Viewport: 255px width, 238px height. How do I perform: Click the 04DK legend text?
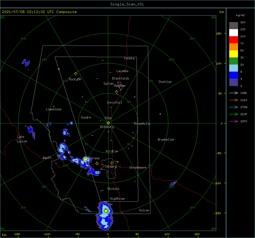(x=244, y=93)
